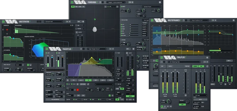Select Panorama 3D view tab

click(84, 7)
